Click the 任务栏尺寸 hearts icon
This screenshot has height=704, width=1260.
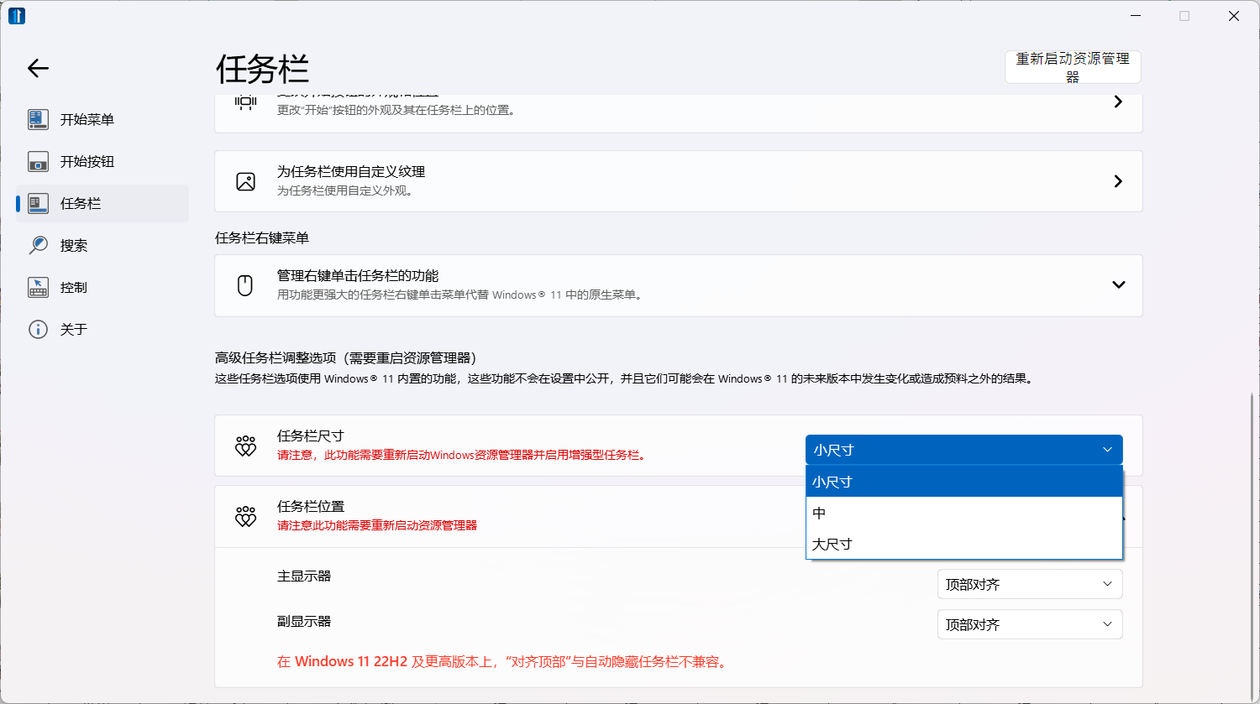coord(245,446)
